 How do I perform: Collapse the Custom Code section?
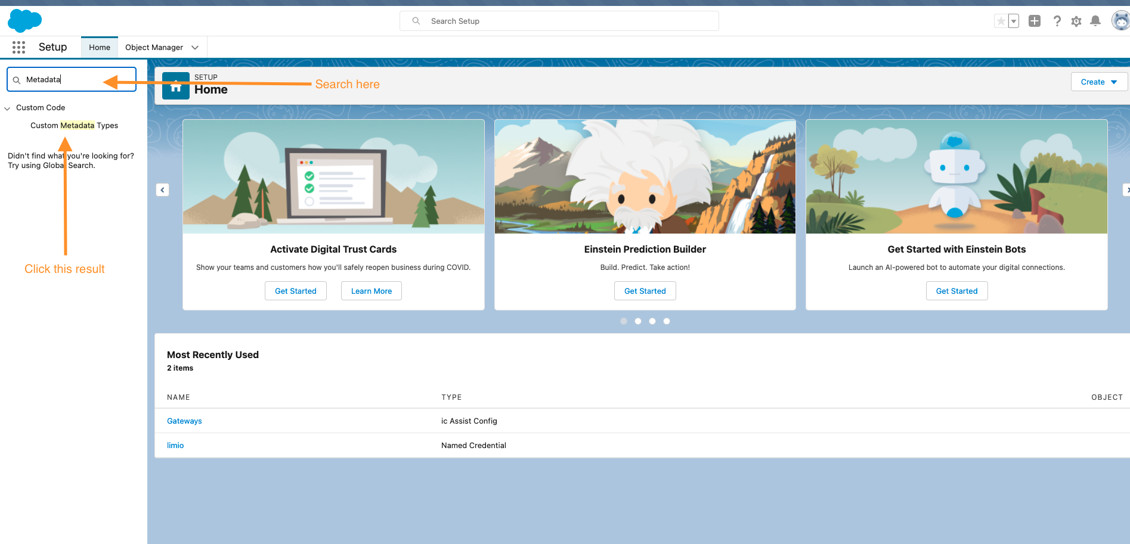click(7, 108)
